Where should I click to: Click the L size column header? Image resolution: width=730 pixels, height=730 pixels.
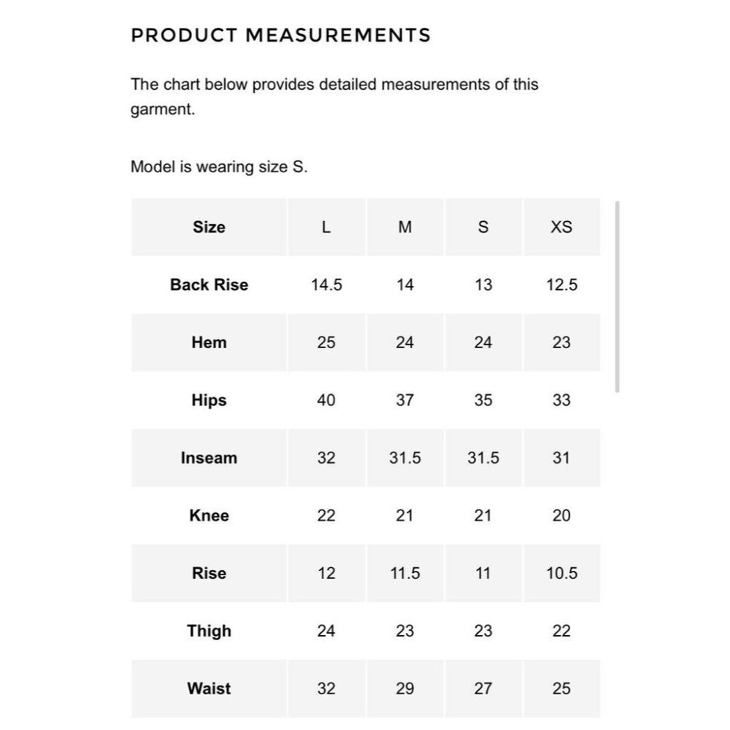tap(326, 227)
